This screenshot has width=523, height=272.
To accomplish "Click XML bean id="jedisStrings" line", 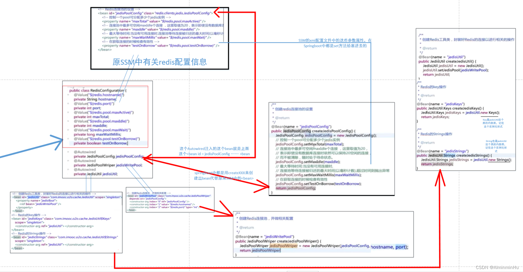I will pos(65,237).
